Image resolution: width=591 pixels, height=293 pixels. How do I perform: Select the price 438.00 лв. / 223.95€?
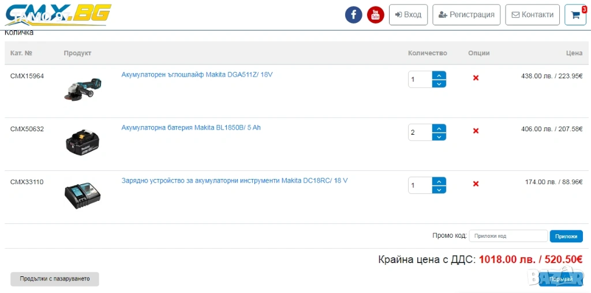click(552, 76)
